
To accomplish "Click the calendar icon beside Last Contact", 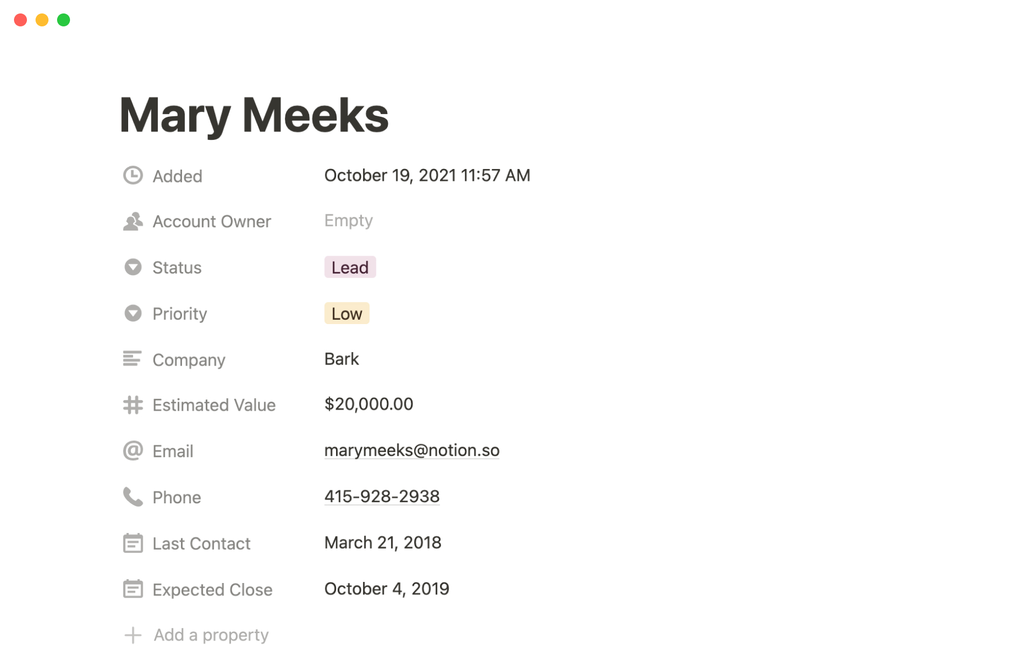I will coord(132,543).
